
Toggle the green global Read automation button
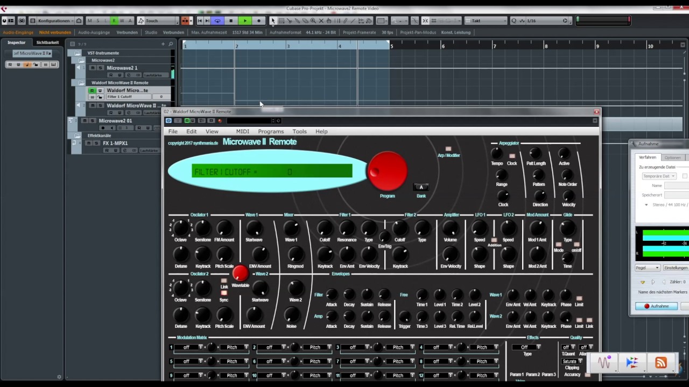[114, 21]
